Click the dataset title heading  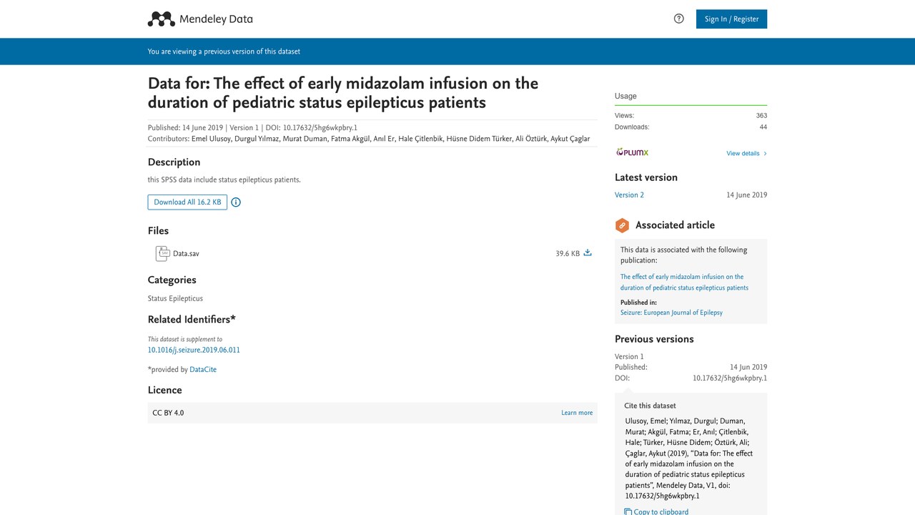(x=343, y=93)
